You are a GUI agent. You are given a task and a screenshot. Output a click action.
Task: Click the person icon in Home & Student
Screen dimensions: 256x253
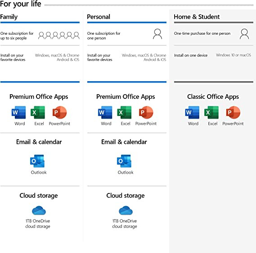(244, 34)
